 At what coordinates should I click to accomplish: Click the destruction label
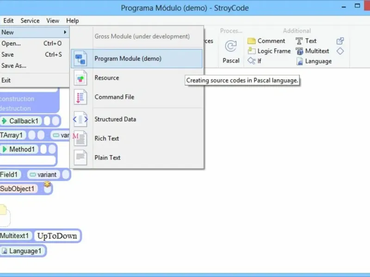pos(15,108)
